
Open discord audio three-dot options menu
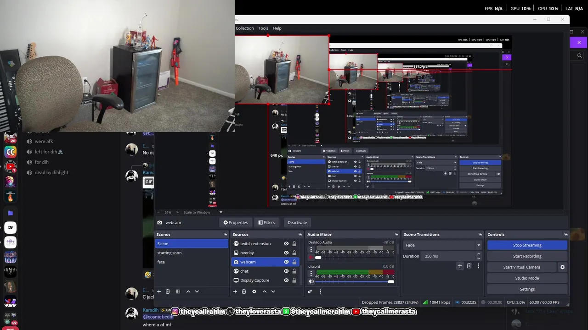(x=311, y=274)
